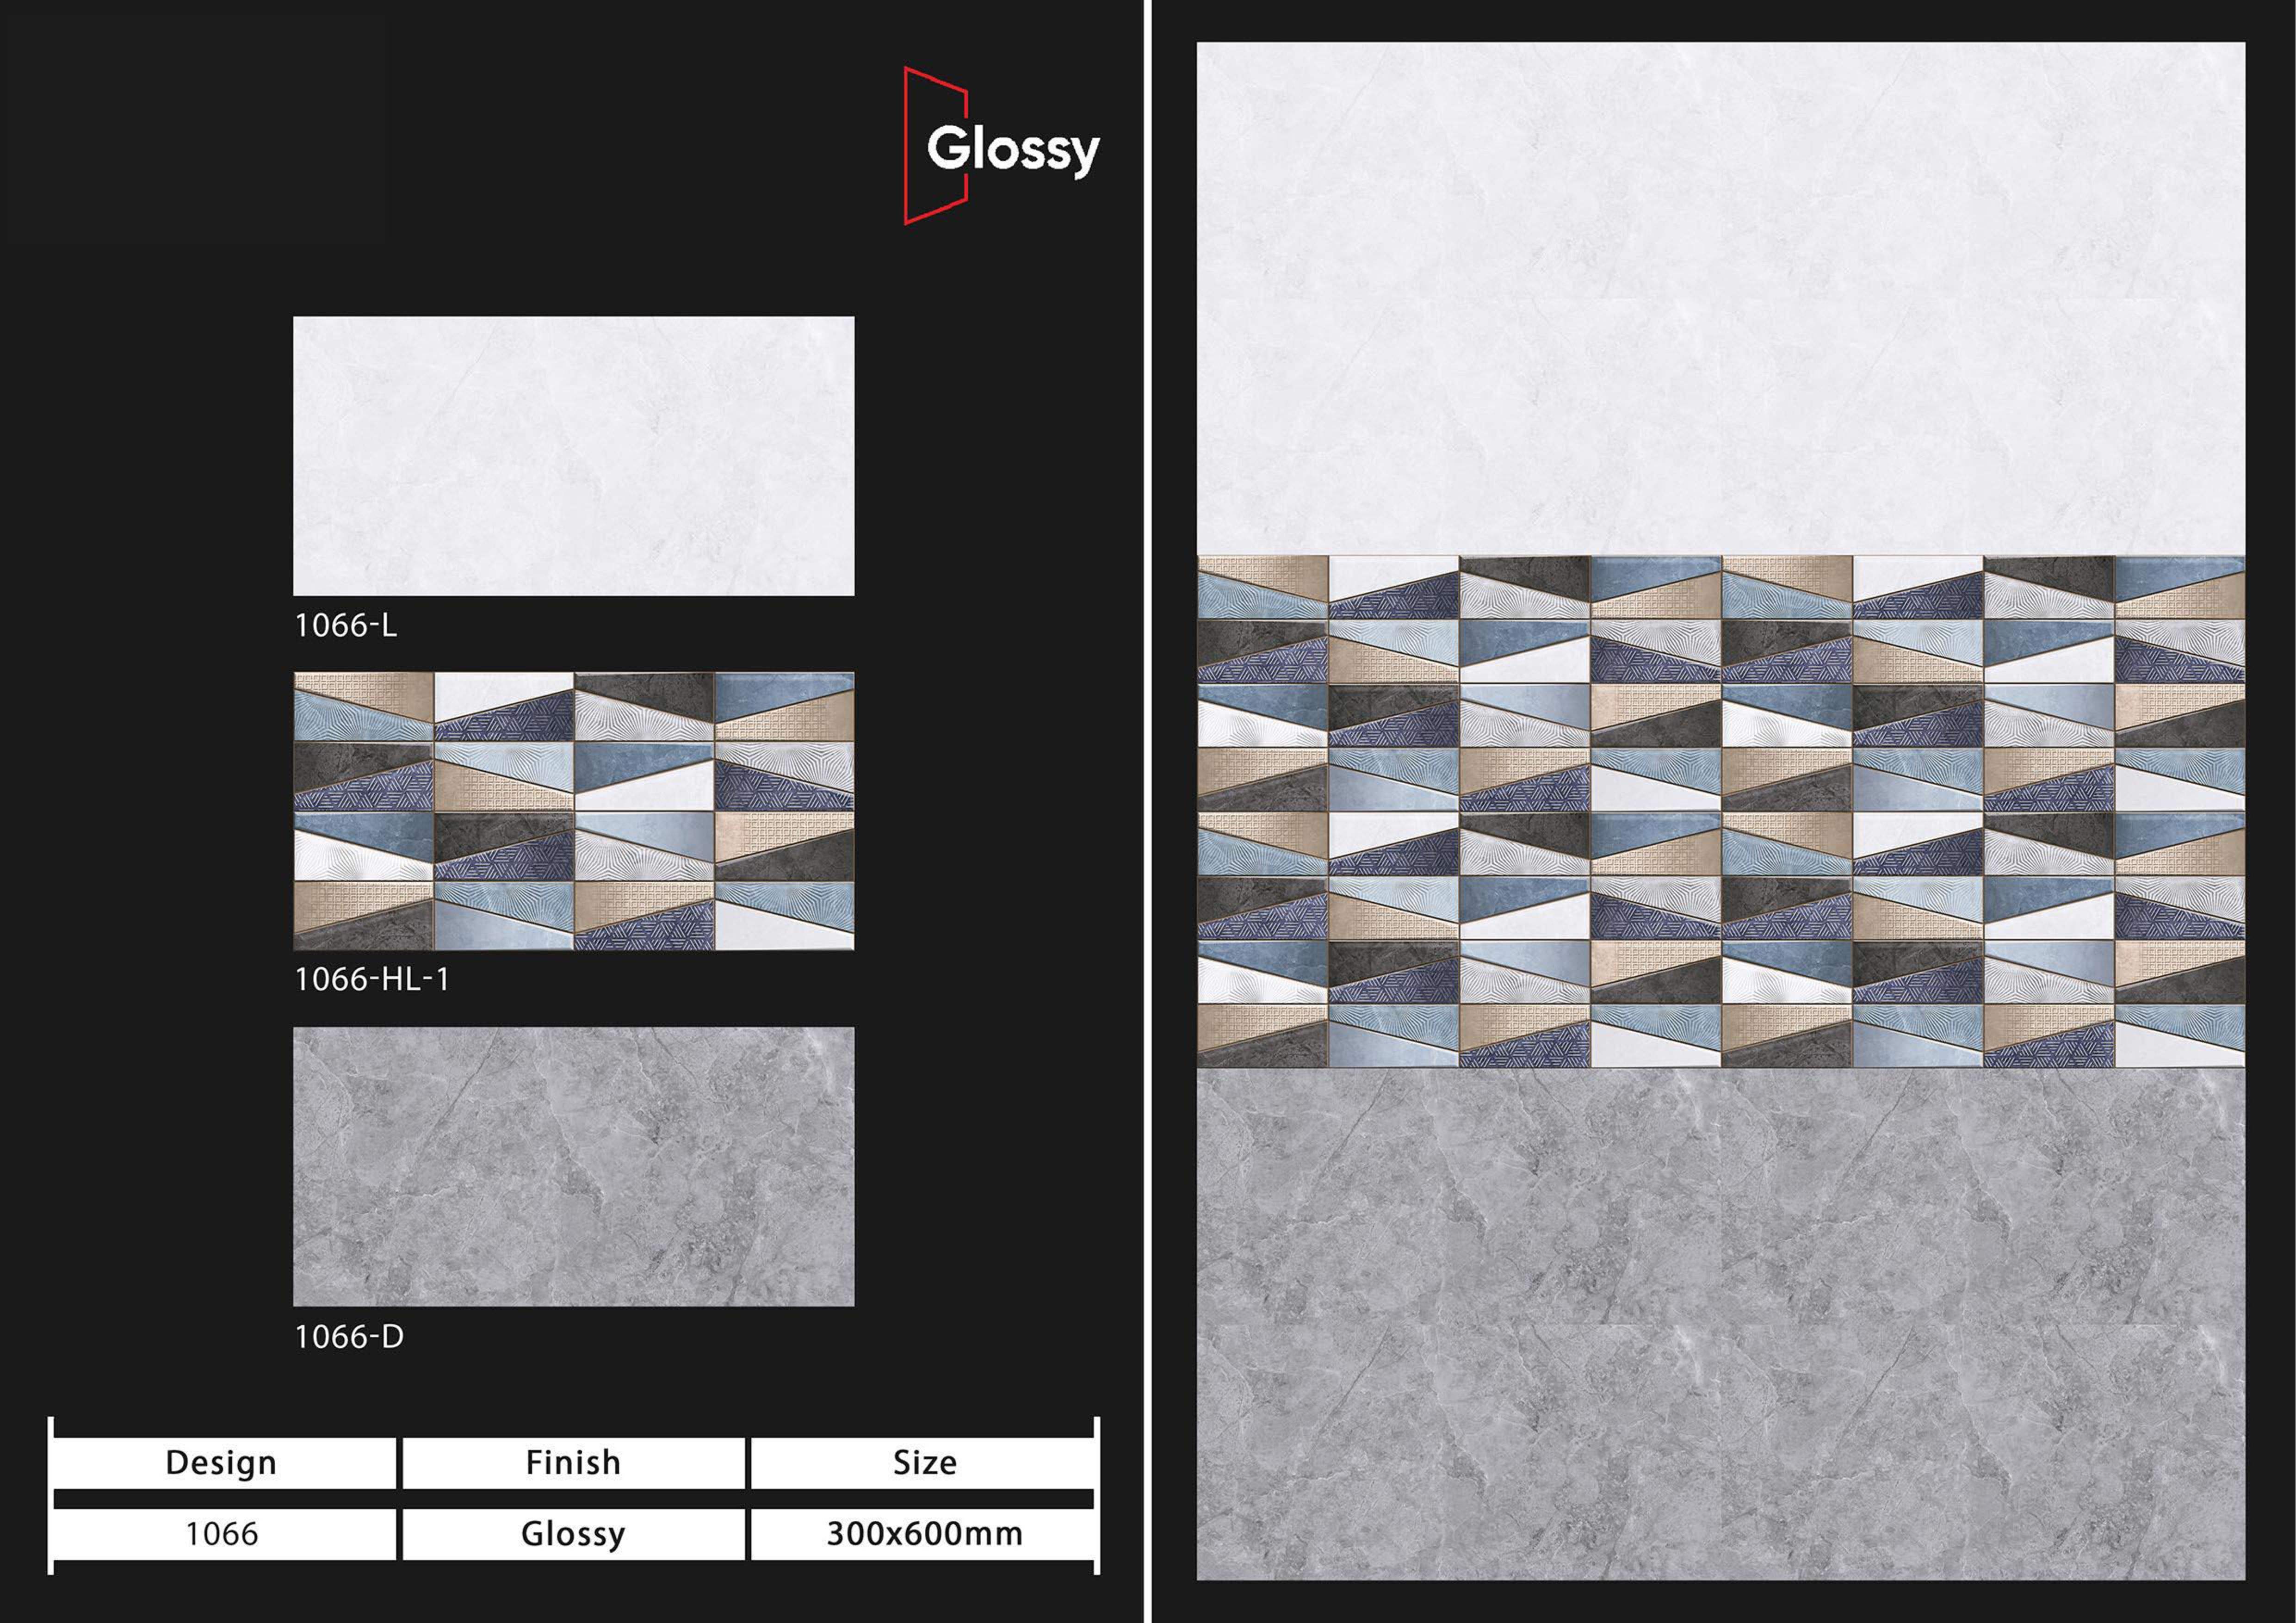
Task: Click the Finish column header
Action: [x=573, y=1463]
